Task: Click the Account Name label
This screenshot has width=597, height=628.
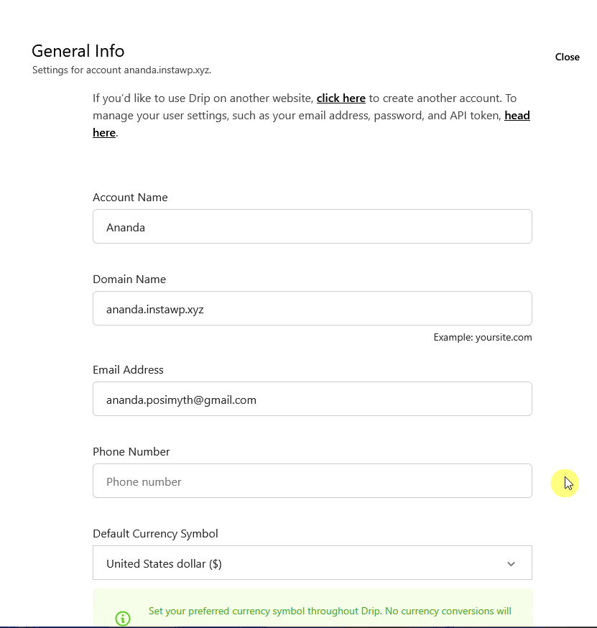Action: click(x=130, y=198)
